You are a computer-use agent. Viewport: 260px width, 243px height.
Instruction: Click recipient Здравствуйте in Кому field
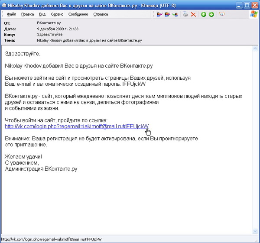click(x=50, y=35)
